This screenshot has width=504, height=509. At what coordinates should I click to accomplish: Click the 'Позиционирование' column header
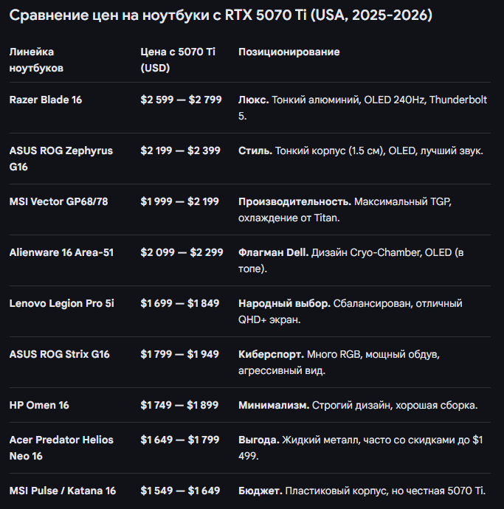pyautogui.click(x=289, y=52)
